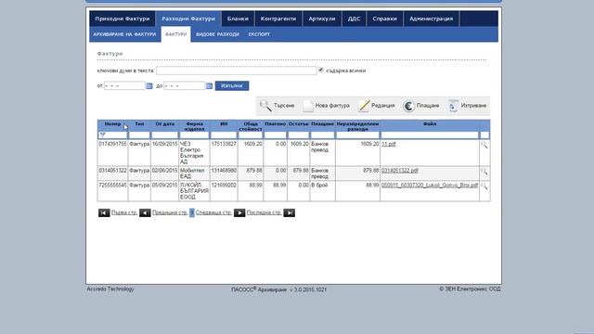Click ИН value 175133827
Image resolution: width=594 pixels, height=334 pixels.
click(x=224, y=144)
